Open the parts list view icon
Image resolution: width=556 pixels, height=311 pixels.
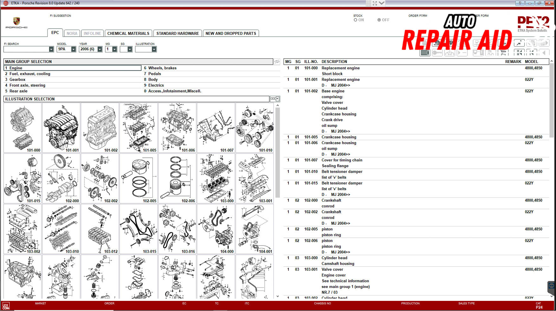click(x=425, y=53)
